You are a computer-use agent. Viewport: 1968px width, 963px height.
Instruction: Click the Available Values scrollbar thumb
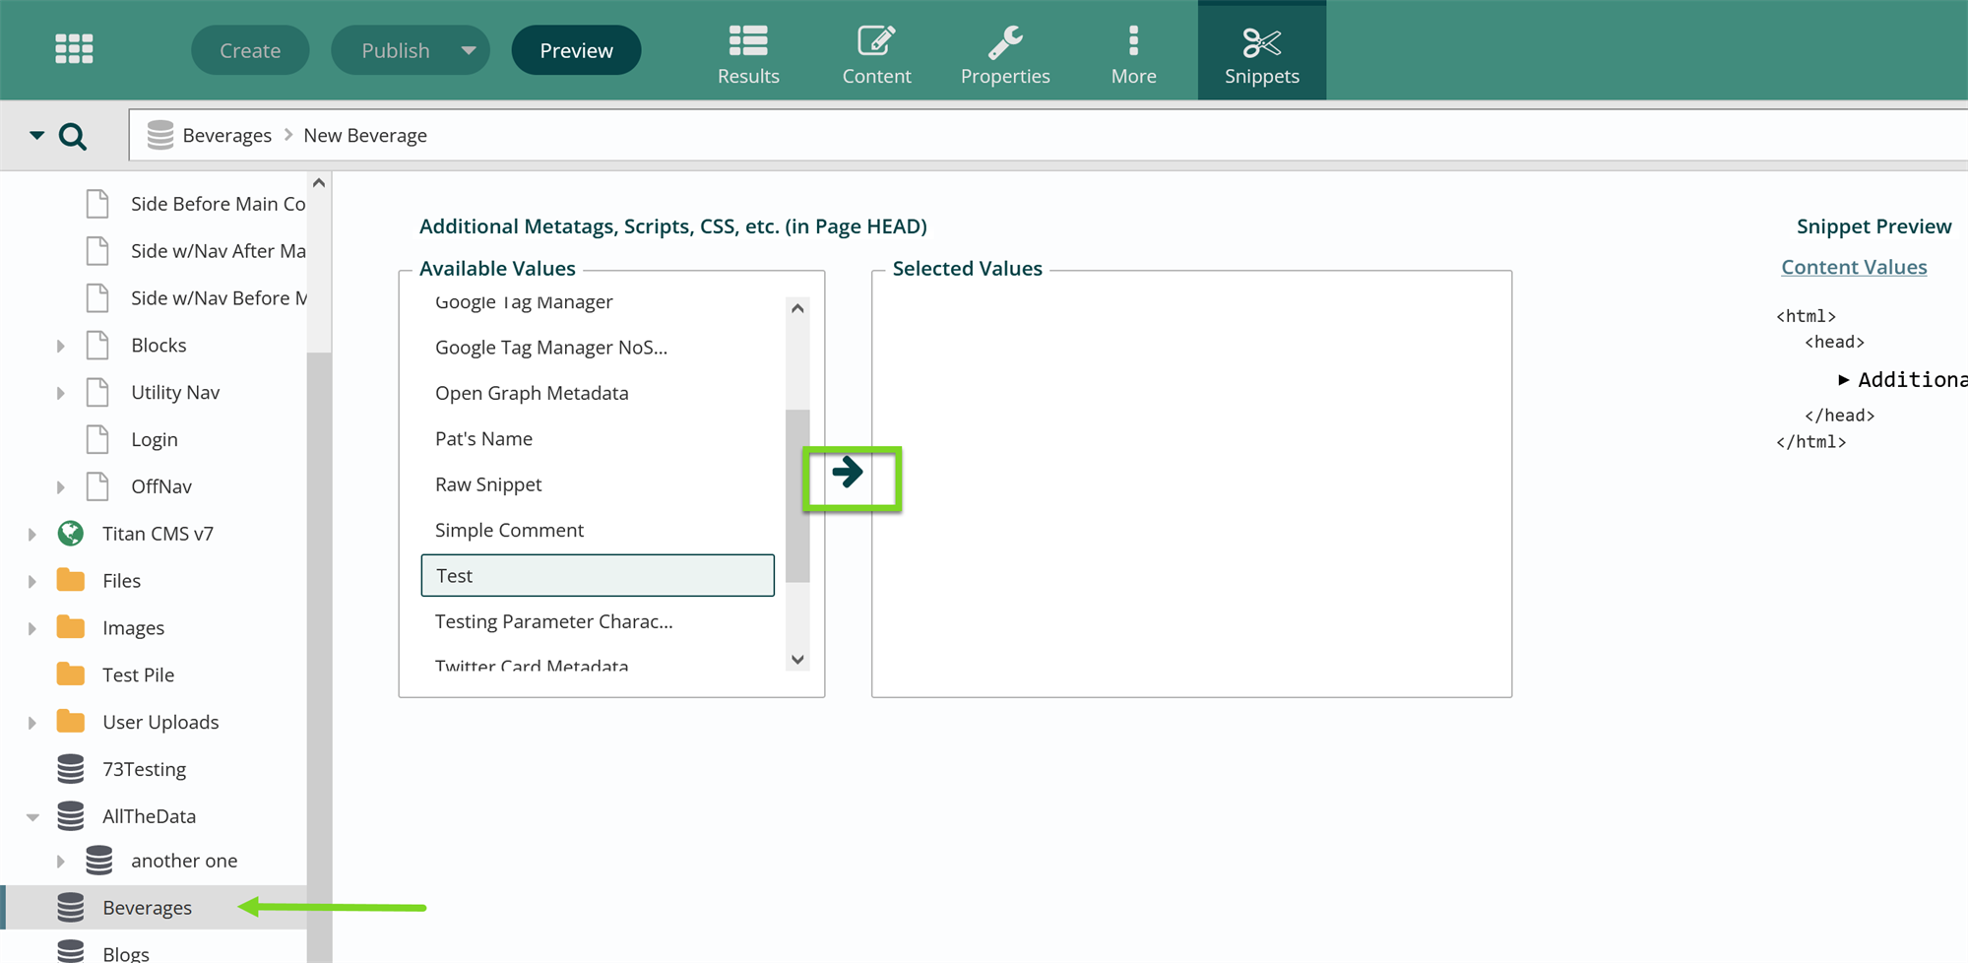point(797,496)
